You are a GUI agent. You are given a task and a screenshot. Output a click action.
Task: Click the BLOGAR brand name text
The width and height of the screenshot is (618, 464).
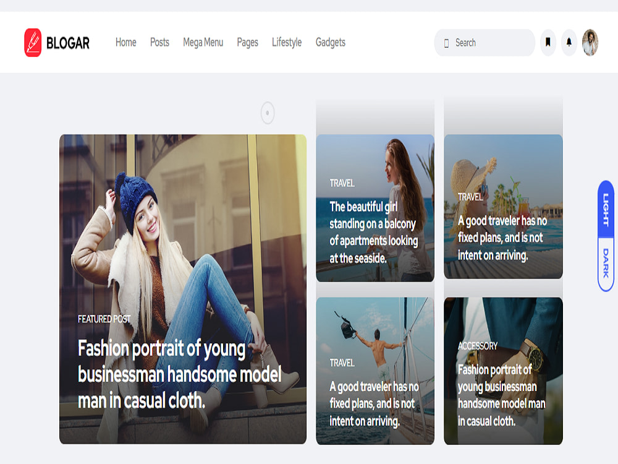click(68, 43)
